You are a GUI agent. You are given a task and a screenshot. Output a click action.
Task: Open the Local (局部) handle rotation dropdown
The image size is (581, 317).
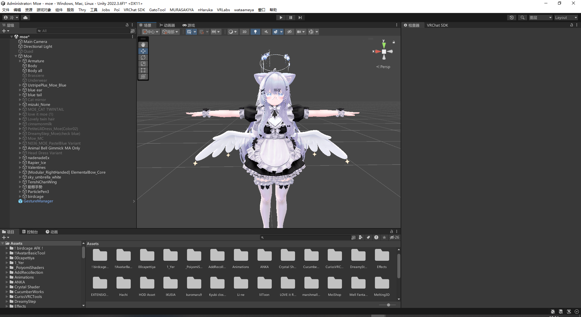pyautogui.click(x=171, y=32)
